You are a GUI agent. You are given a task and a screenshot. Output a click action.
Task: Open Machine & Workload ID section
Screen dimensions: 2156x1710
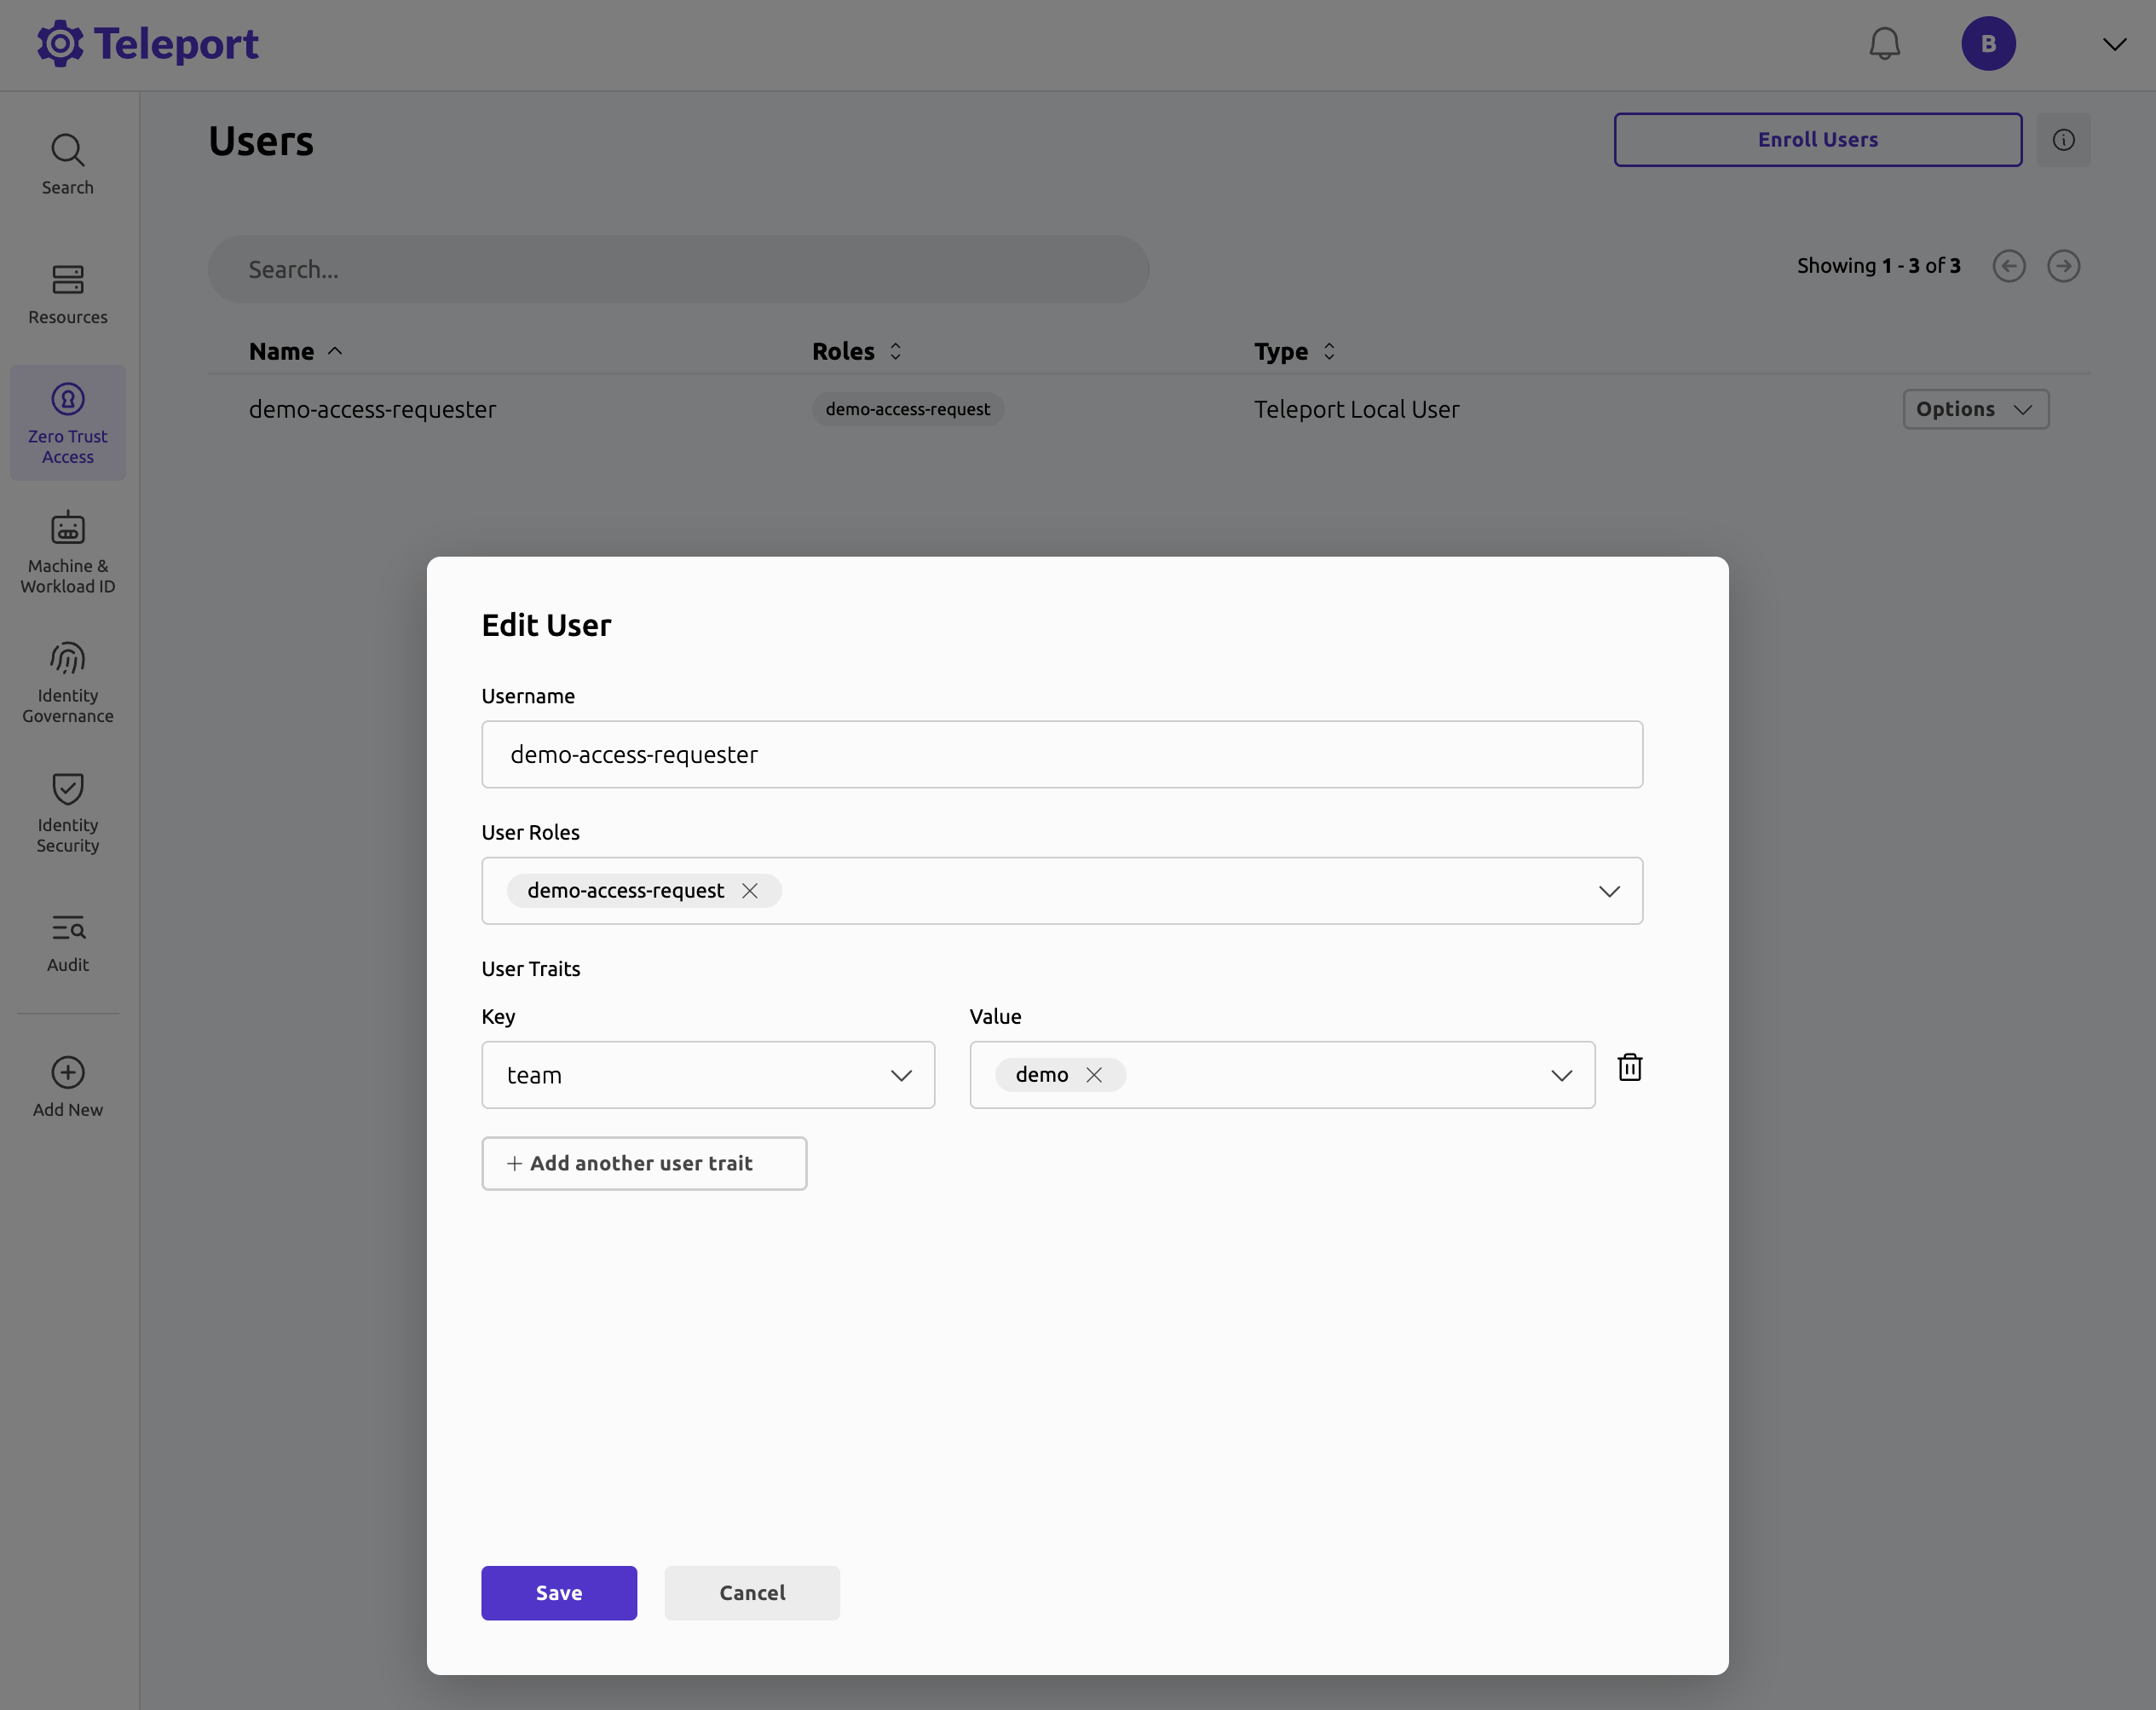click(67, 552)
